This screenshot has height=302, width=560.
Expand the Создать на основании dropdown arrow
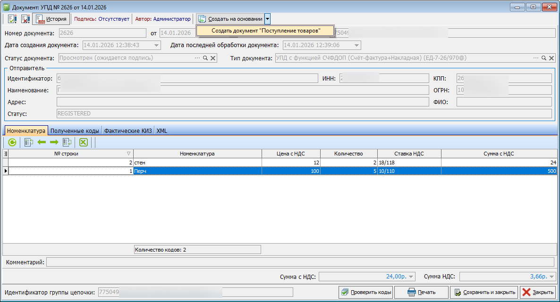[x=267, y=19]
